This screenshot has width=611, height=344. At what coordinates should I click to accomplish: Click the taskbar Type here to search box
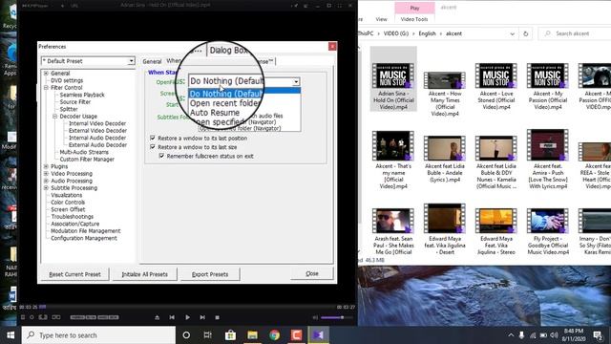(98, 335)
